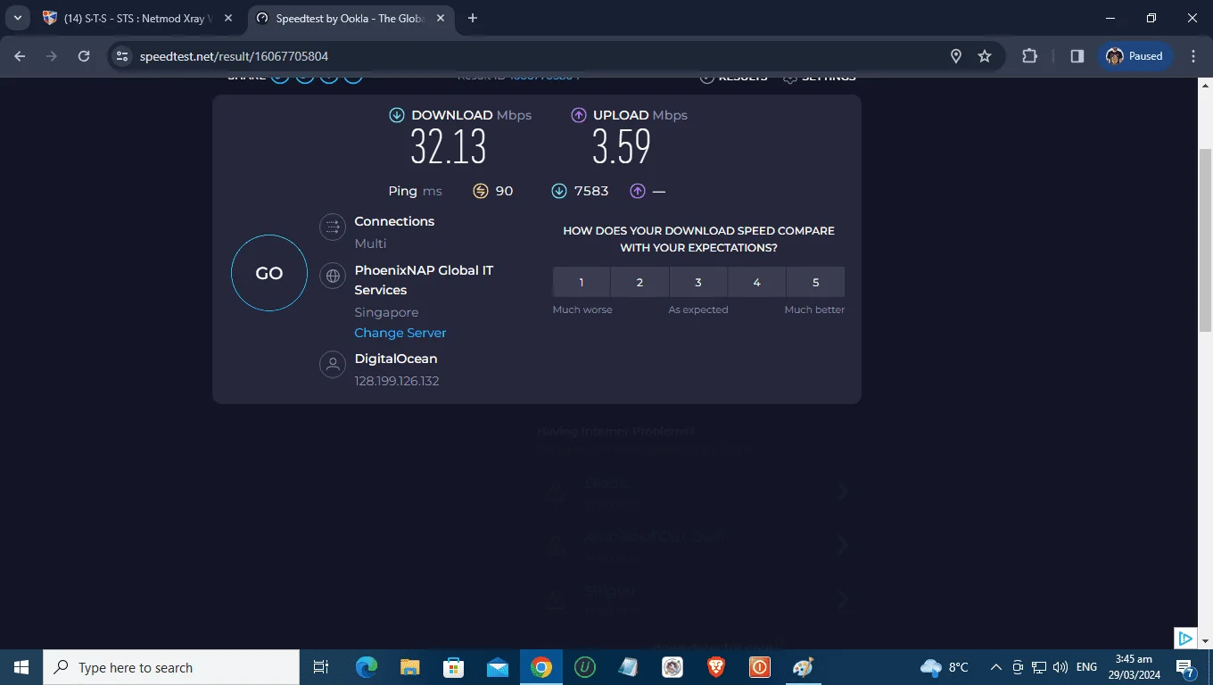Open Task View on the taskbar
This screenshot has height=685, width=1213.
(321, 667)
